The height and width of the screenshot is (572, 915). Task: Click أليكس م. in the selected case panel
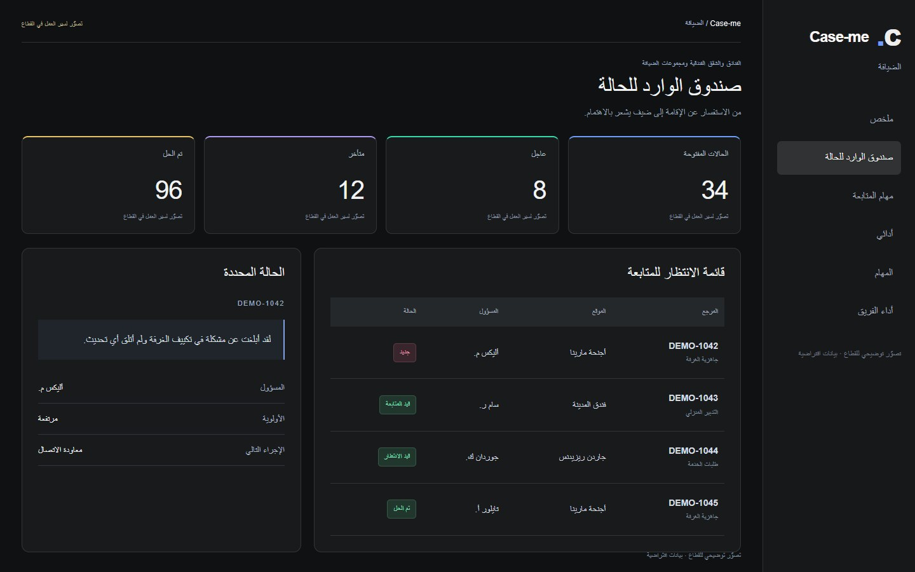tap(51, 388)
